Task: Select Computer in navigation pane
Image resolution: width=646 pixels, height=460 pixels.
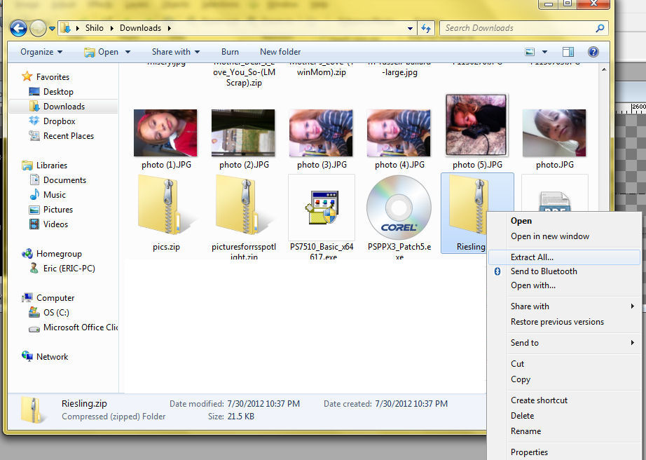Action: coord(48,298)
